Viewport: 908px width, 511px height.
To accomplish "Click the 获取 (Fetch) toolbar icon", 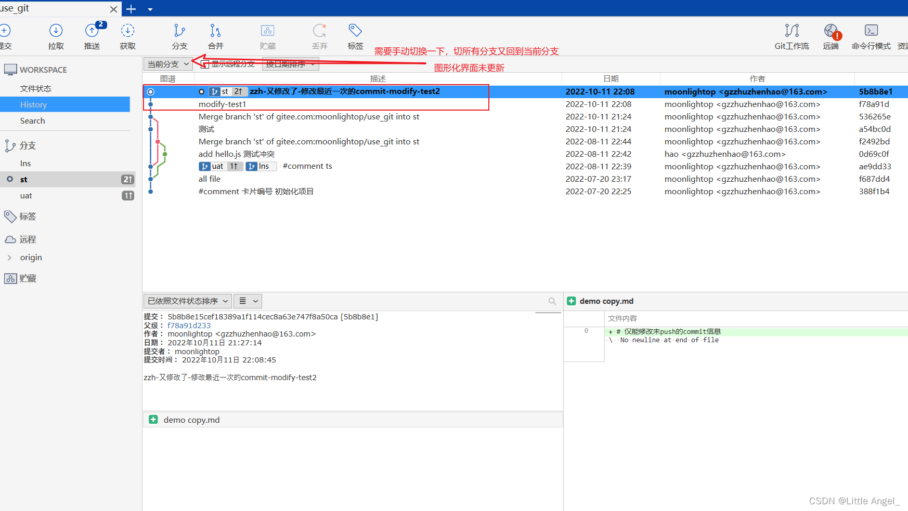I will click(x=127, y=31).
